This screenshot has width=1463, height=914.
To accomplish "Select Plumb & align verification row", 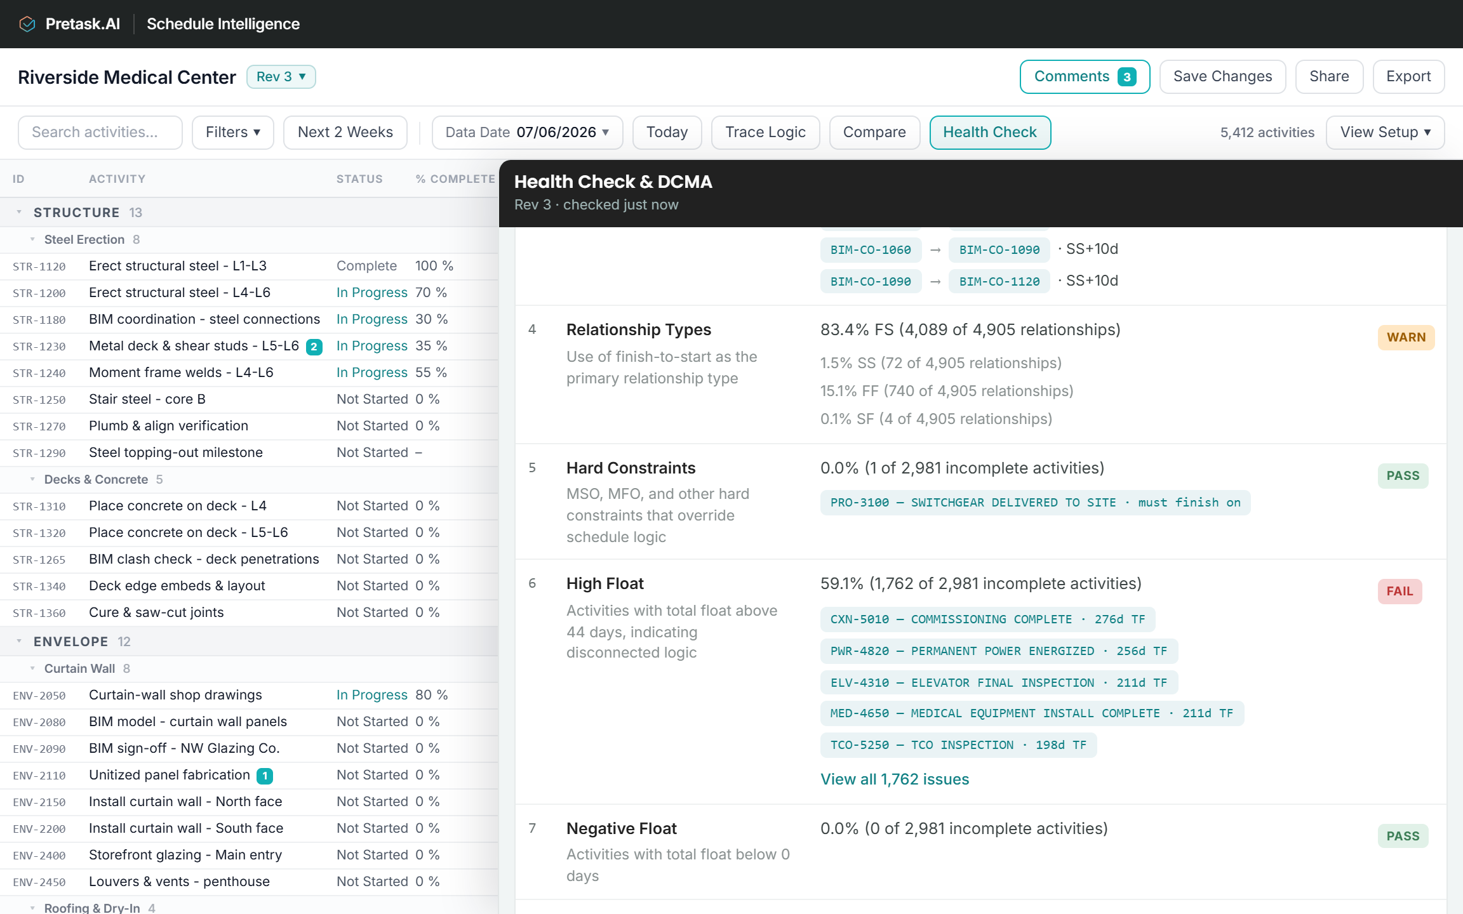I will pos(249,426).
